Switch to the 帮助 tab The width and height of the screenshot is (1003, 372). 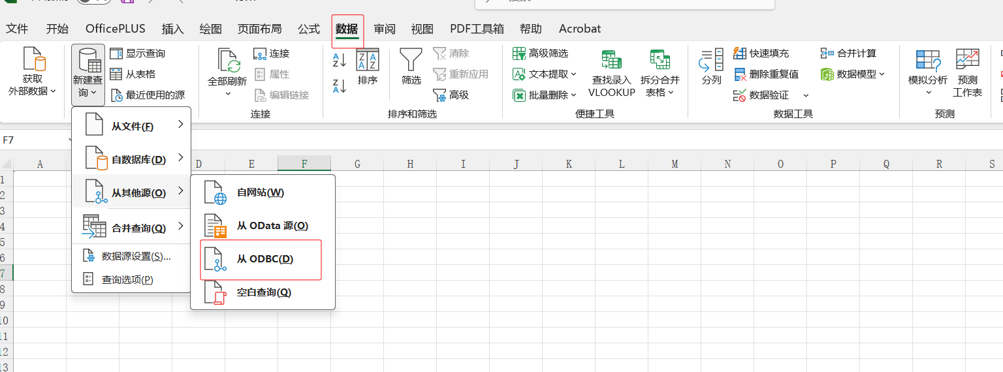531,29
